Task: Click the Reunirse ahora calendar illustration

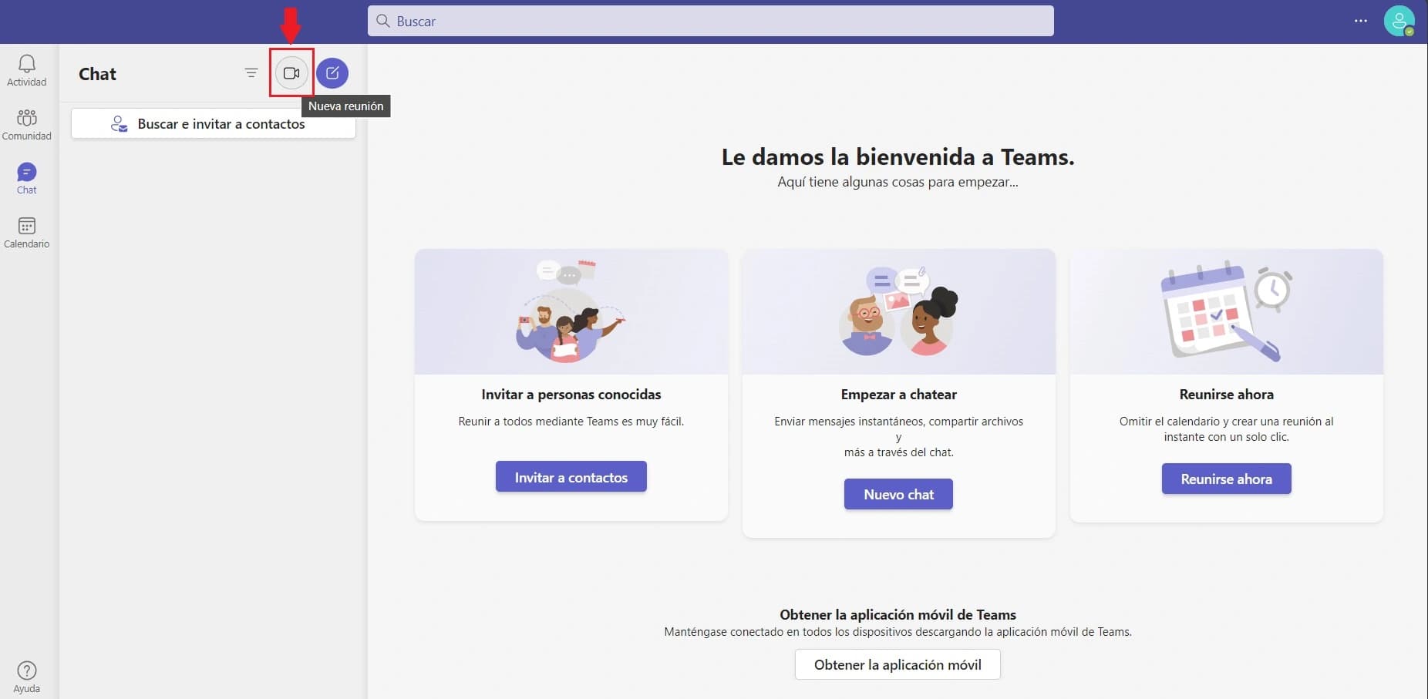Action: [1227, 311]
